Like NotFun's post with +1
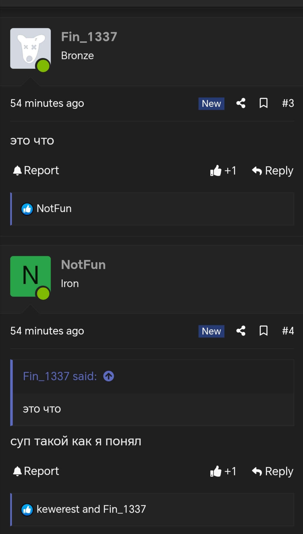 point(223,471)
